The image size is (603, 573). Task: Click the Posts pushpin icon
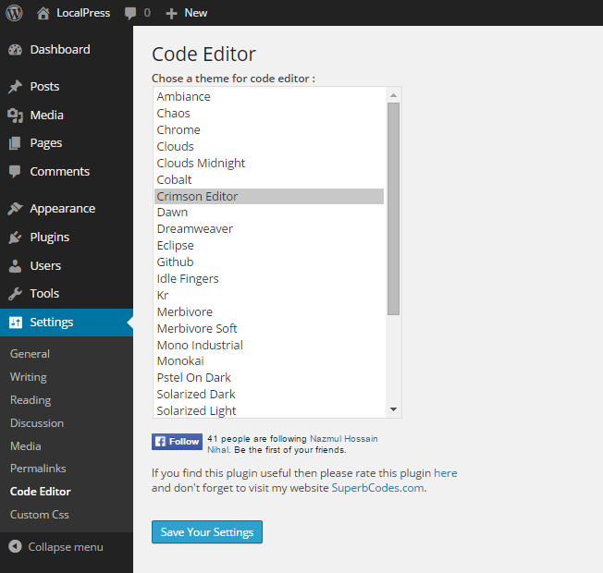(16, 87)
